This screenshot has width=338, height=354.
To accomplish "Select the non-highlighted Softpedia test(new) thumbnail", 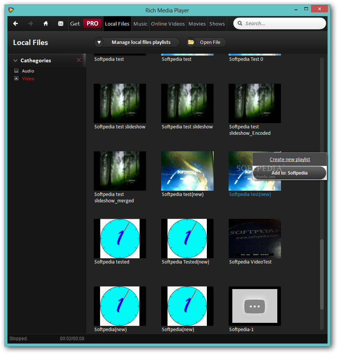I will [187, 171].
